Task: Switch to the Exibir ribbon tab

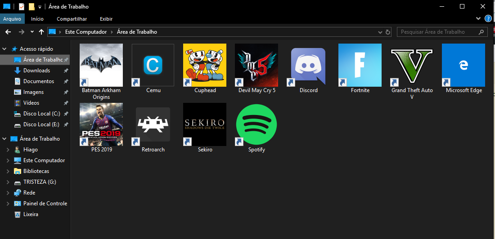Action: click(106, 19)
